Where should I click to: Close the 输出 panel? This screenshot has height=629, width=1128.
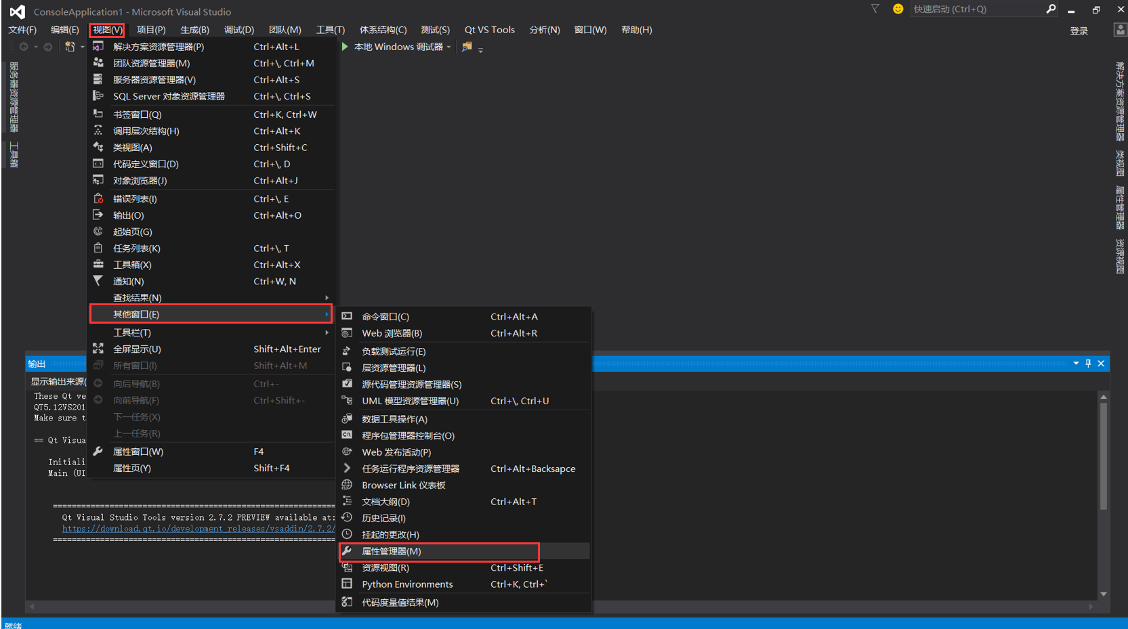(x=1102, y=364)
